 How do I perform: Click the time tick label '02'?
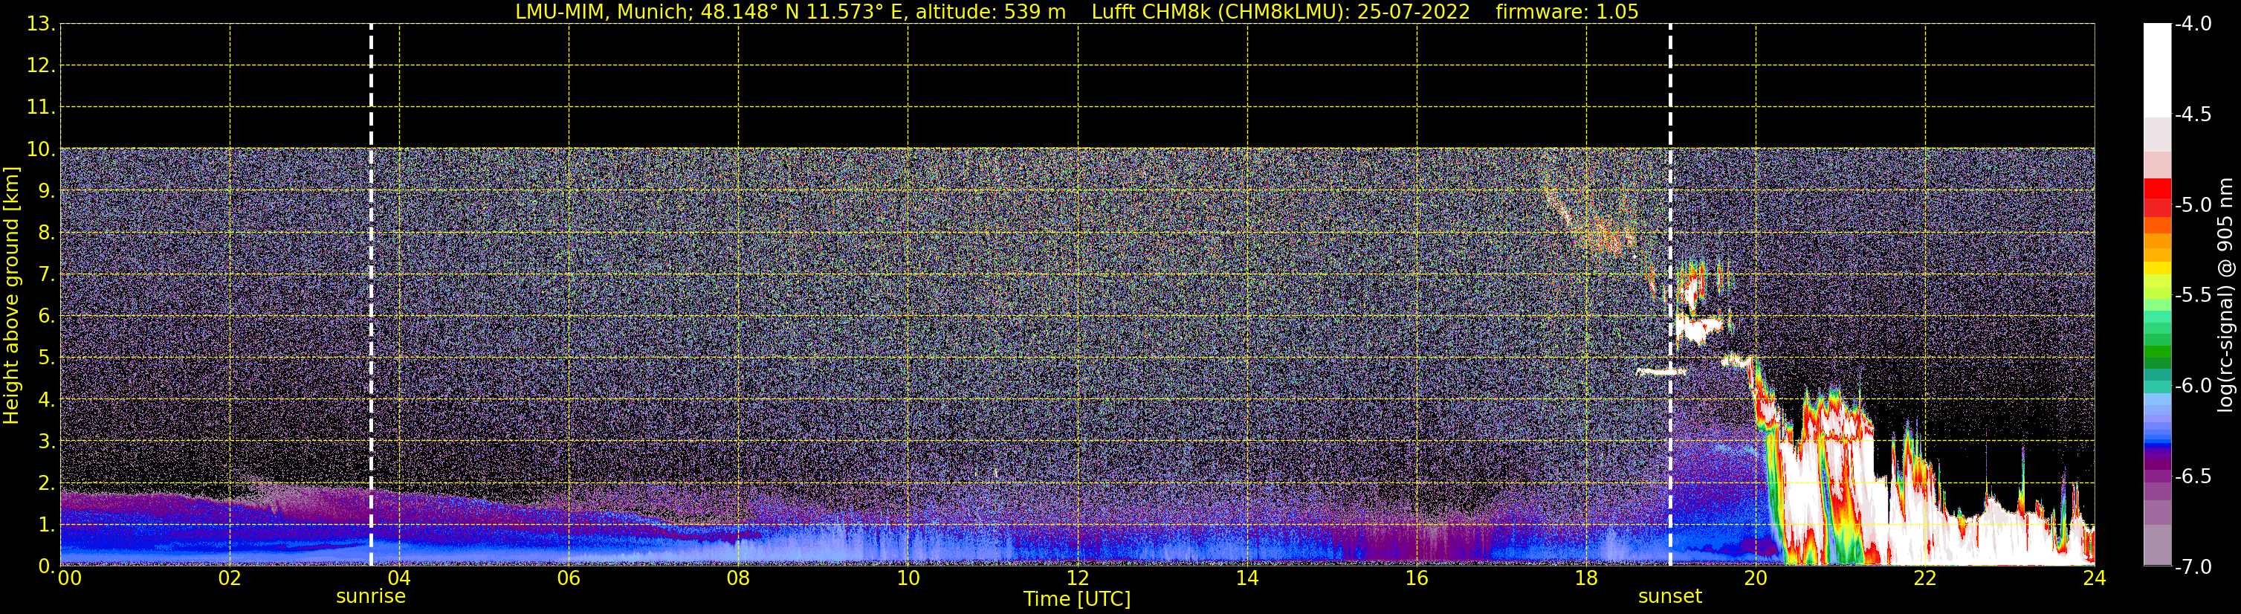[230, 578]
